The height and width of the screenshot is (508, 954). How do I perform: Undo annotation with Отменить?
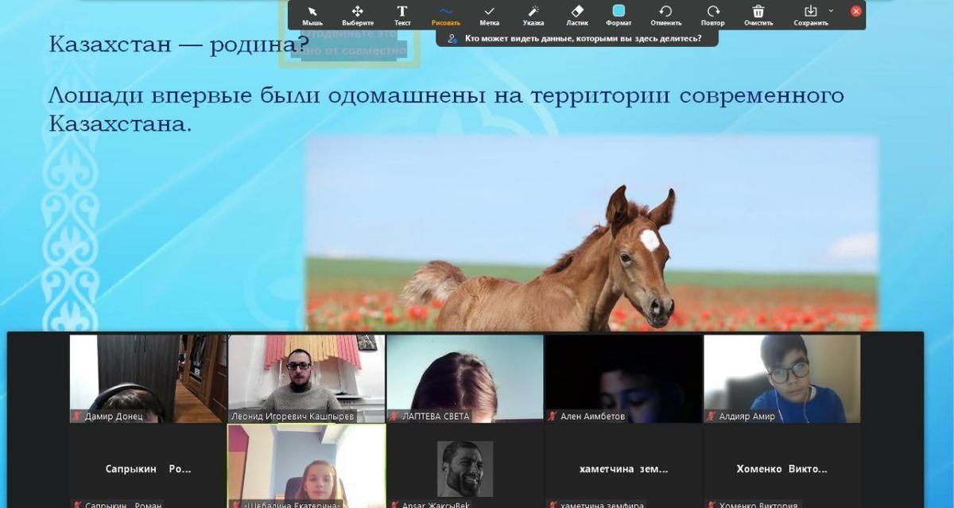pyautogui.click(x=665, y=14)
